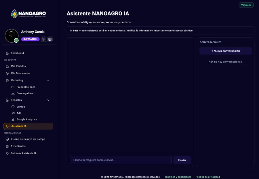Viewport: 259px width, 179px height.
Task: Collapse the Marketing section chevron
Action: [47, 80]
